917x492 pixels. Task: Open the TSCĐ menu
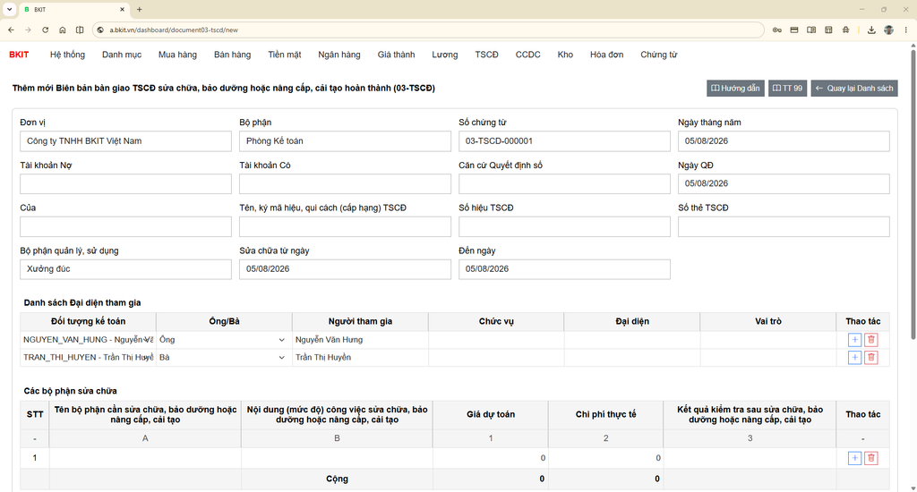486,55
